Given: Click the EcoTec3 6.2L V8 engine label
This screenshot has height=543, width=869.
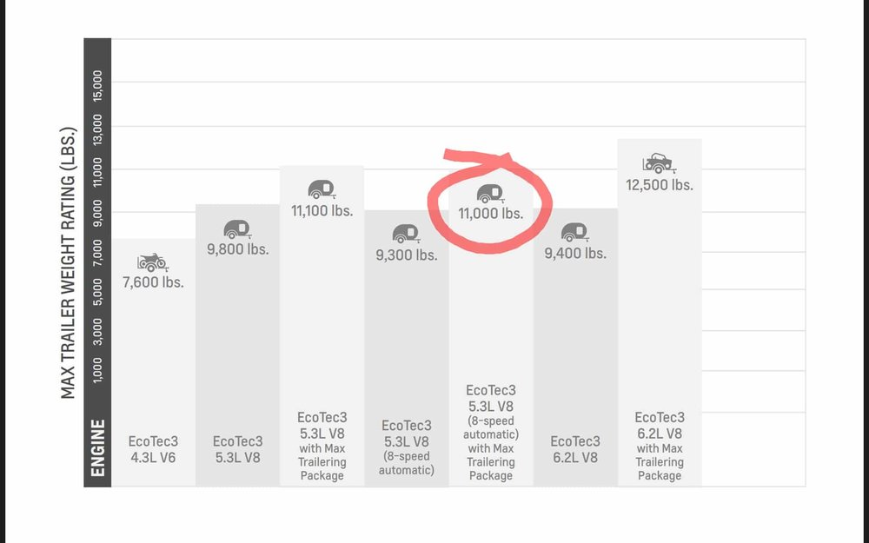Looking at the screenshot, I should coord(574,449).
